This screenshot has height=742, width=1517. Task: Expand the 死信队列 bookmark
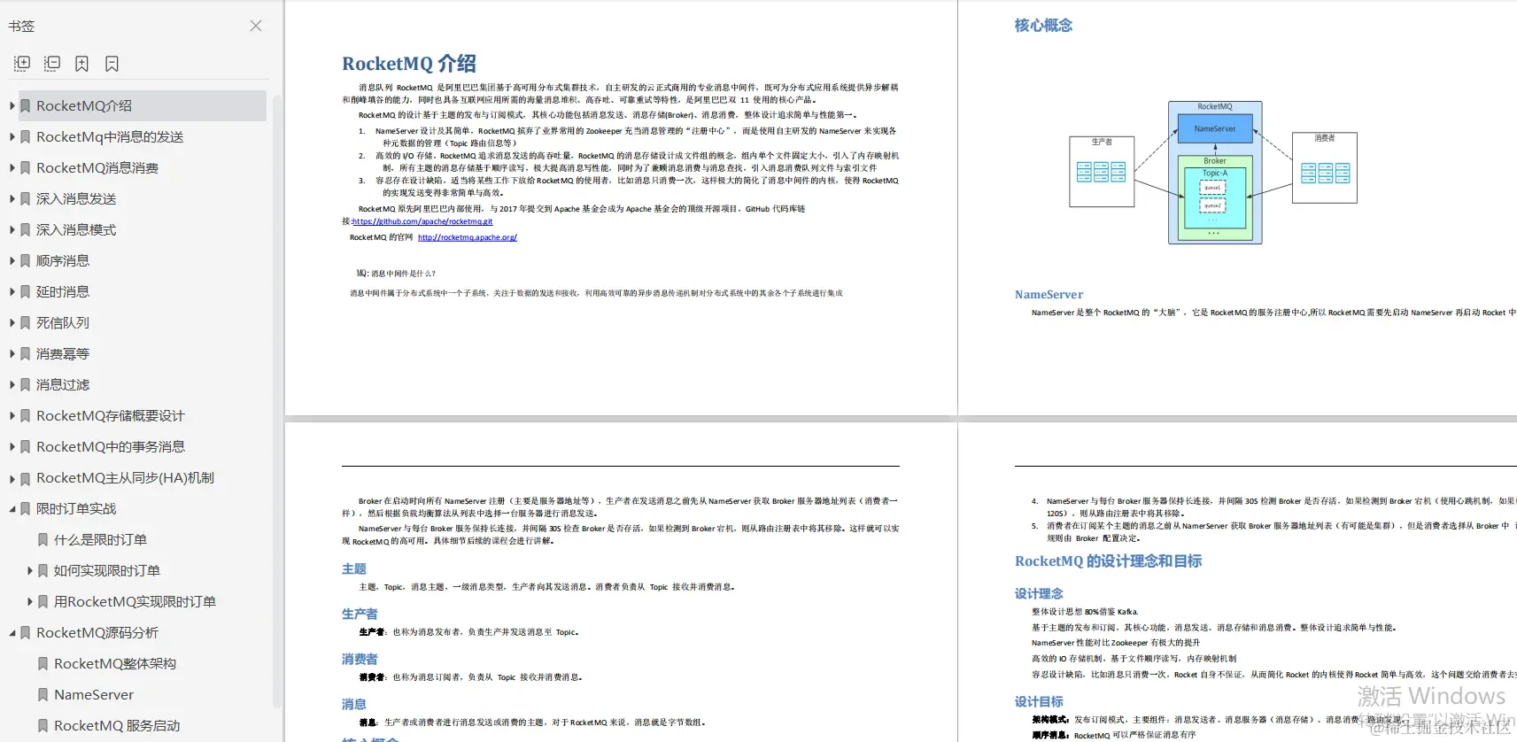(12, 322)
